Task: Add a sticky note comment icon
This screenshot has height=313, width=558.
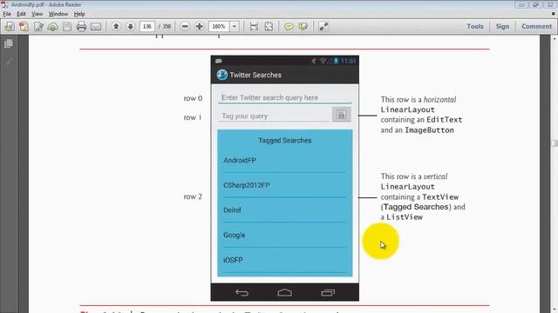Action: click(x=289, y=26)
